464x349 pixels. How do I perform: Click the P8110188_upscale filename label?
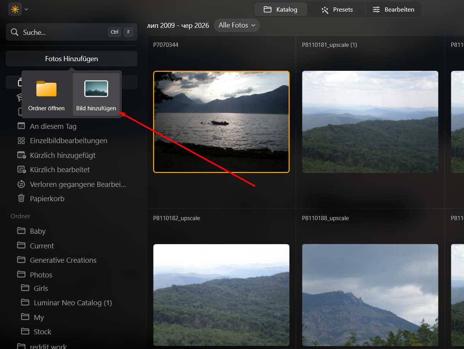point(326,218)
